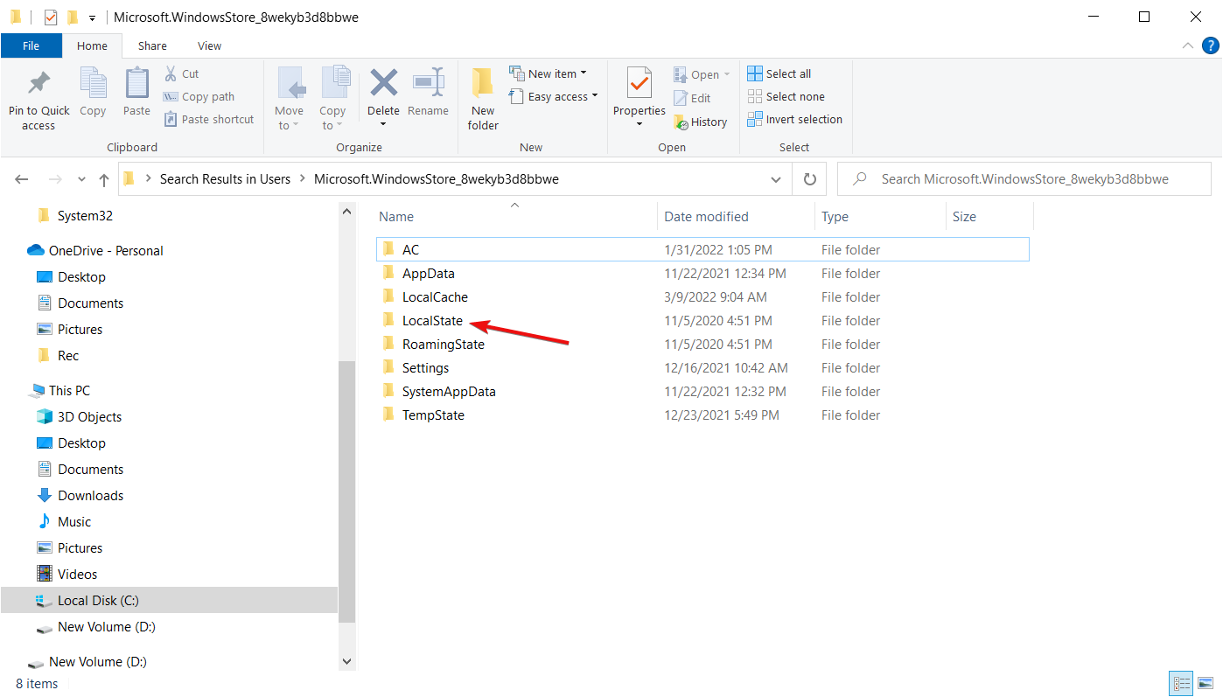Click navigation pane scroll down arrow
Screen dimensions: 1223x697
pos(346,662)
